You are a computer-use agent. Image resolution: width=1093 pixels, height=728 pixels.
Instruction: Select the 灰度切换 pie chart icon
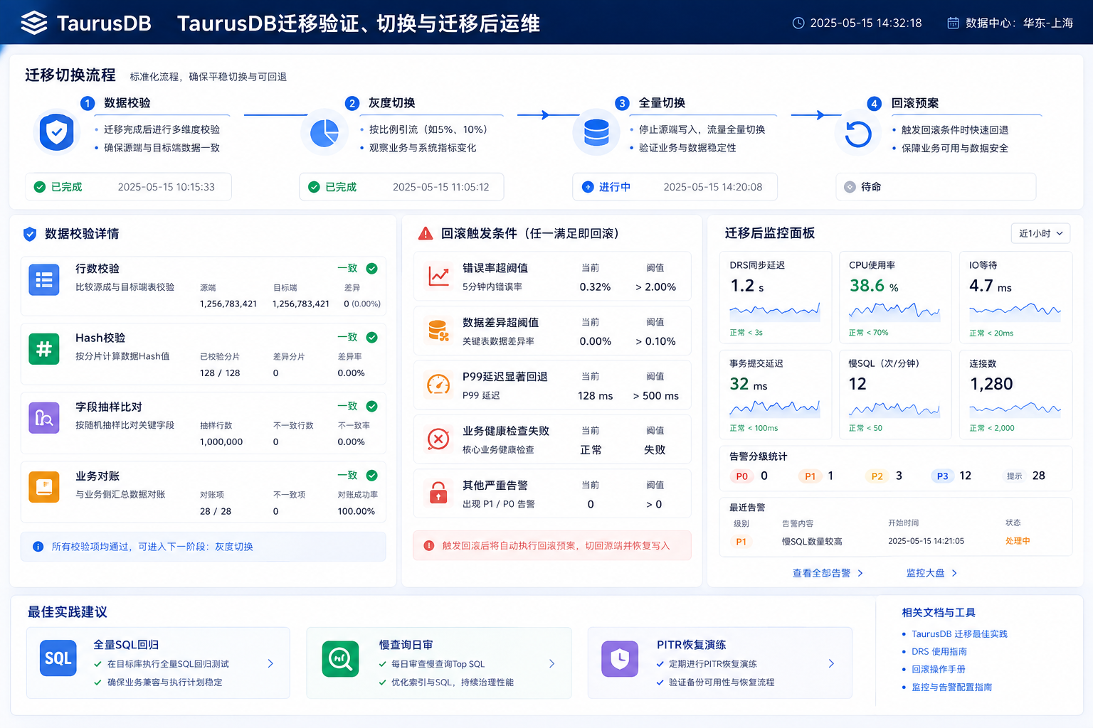tap(324, 132)
